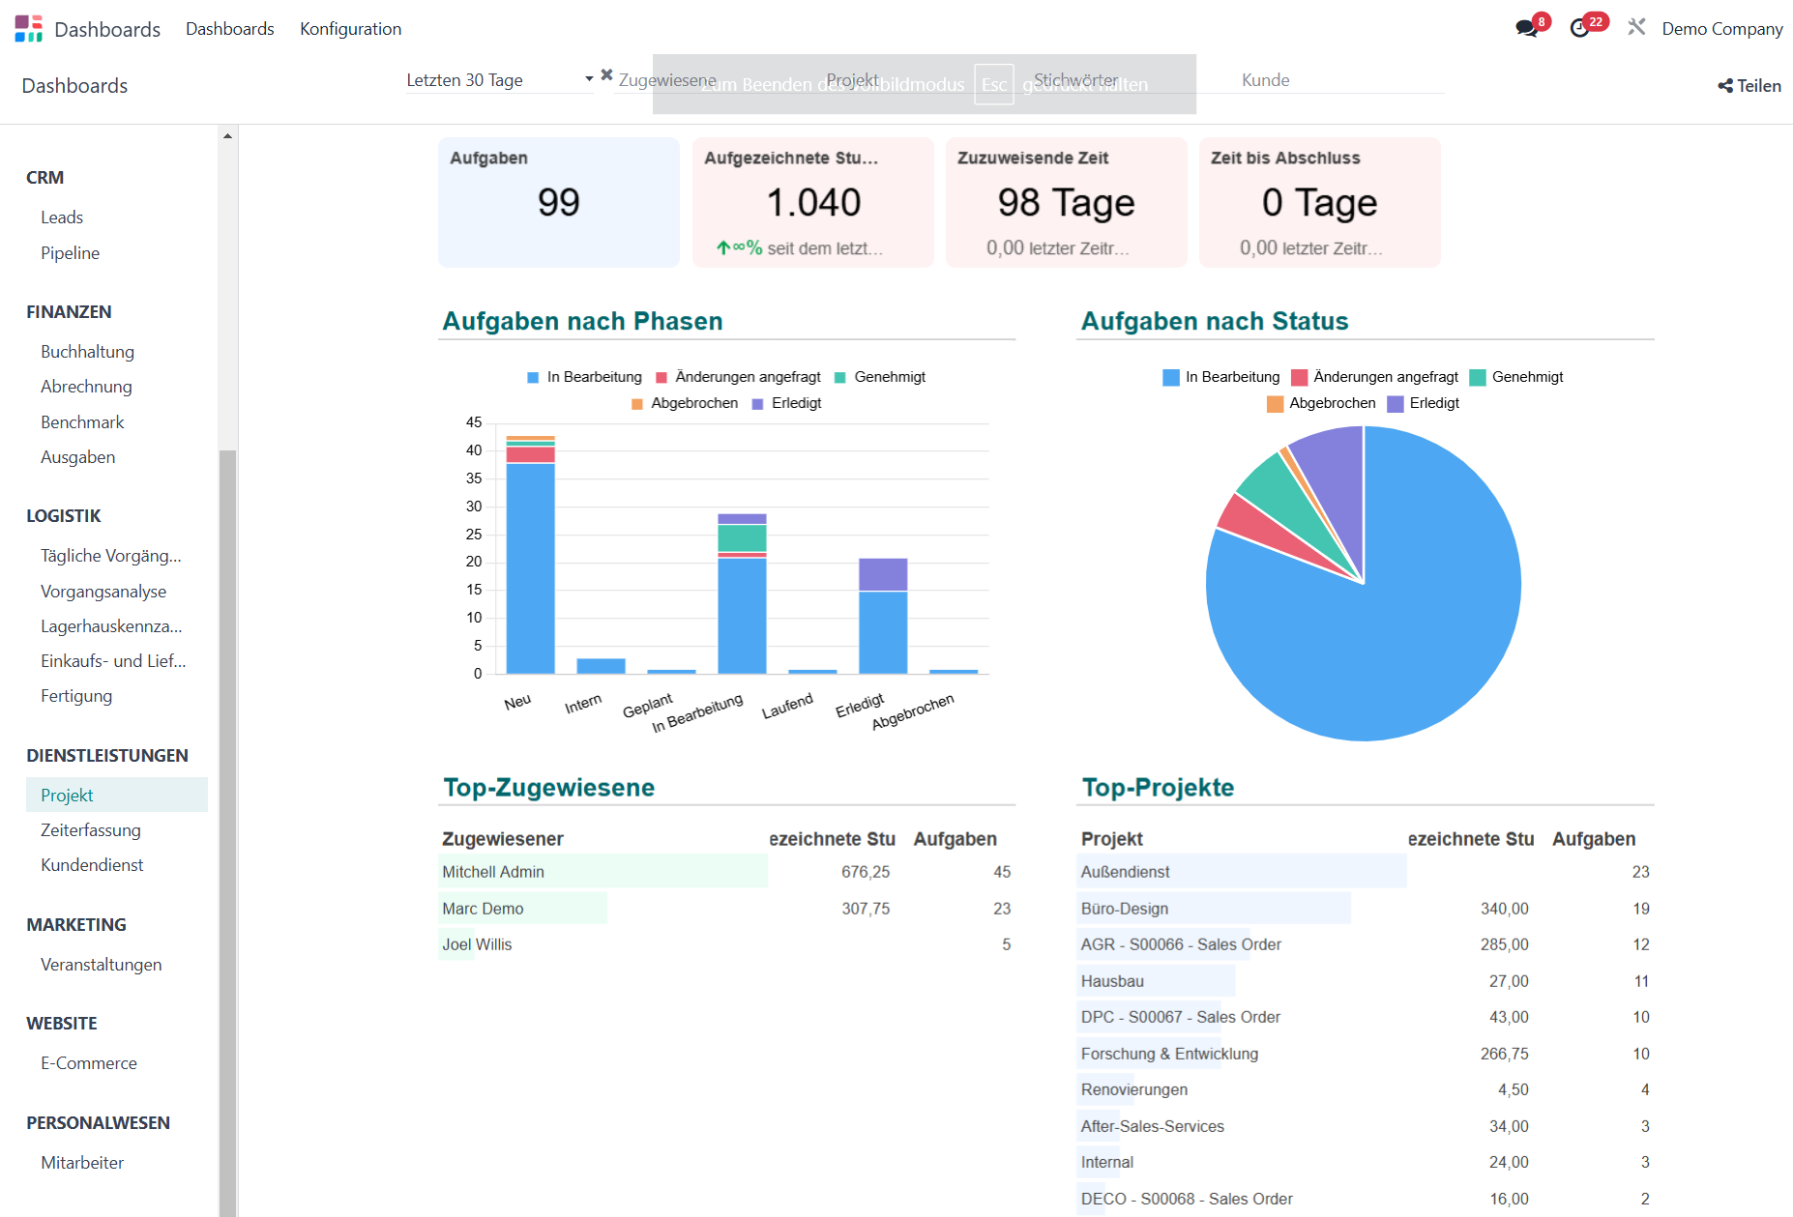1793x1217 pixels.
Task: Open the Stichwörter filter field
Action: click(x=1074, y=79)
